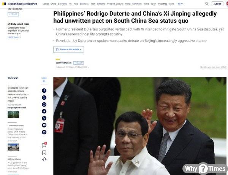Viewport: 228px width, 175px height.
Task: Toggle Follow for Jeoffrey Maitem
Action: click(79, 63)
